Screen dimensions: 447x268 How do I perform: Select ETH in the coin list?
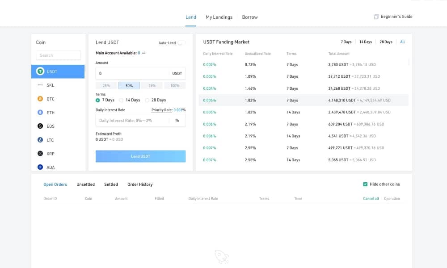click(58, 113)
